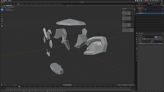Open the Render properties tab icon
This screenshot has width=164, height=92.
click(137, 38)
